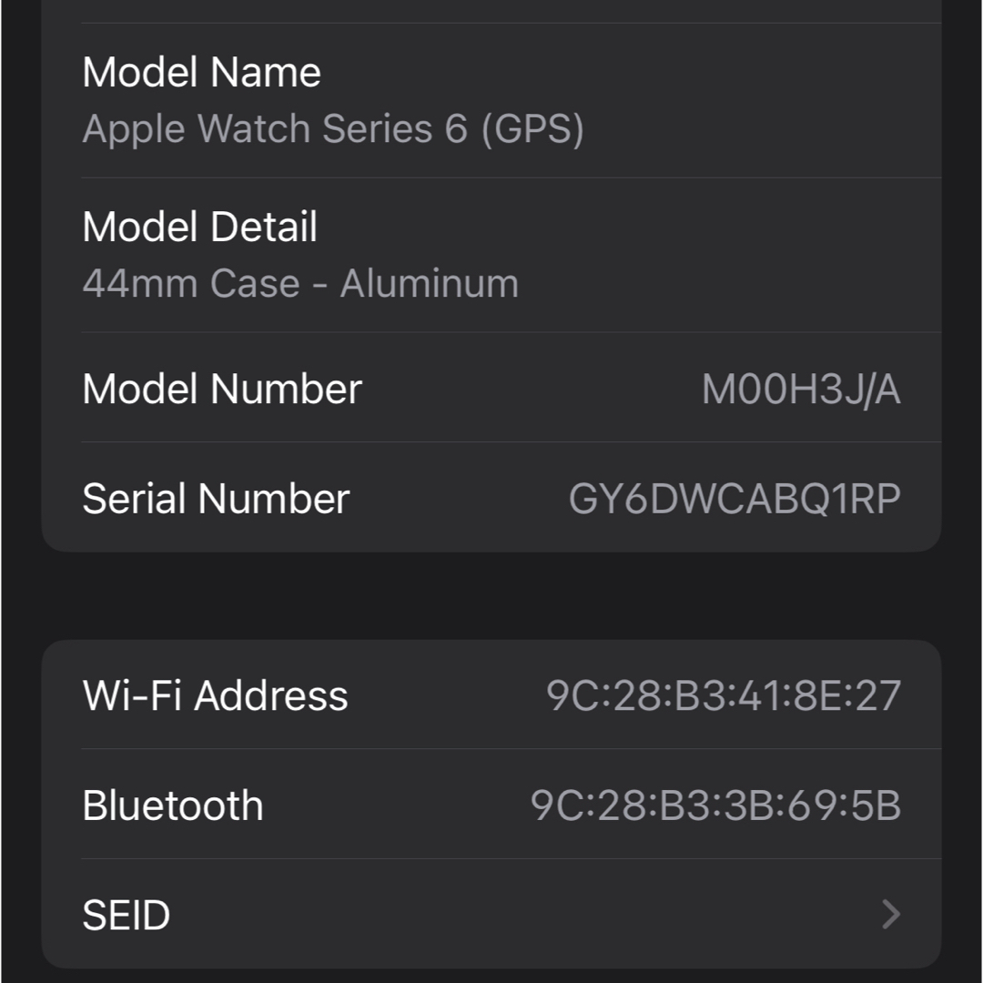This screenshot has height=983, width=983.
Task: Select the Bluetooth address 9C:28:B3:3B:69:5B
Action: click(716, 805)
